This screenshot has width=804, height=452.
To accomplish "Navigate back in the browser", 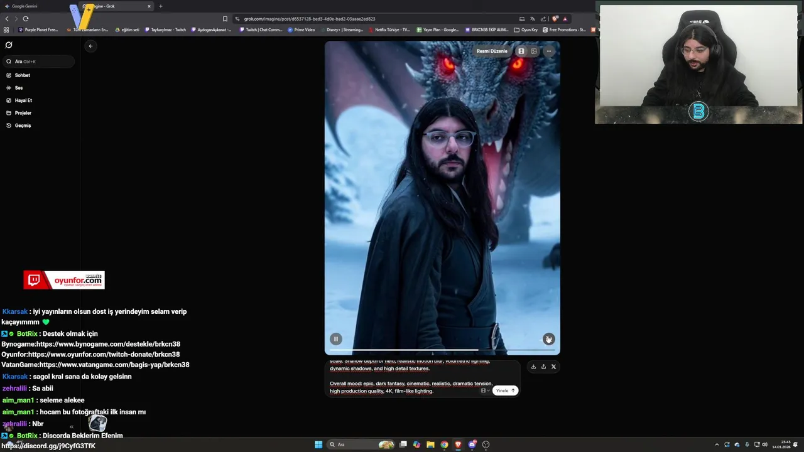I will (x=7, y=19).
